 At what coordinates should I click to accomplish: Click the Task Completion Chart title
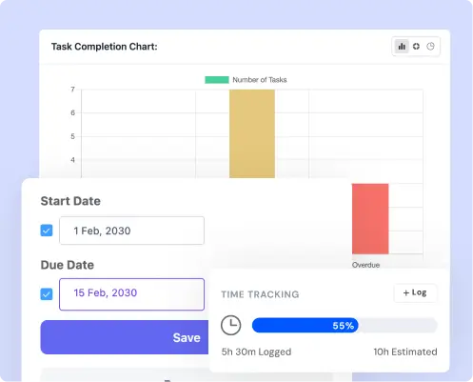pyautogui.click(x=105, y=47)
